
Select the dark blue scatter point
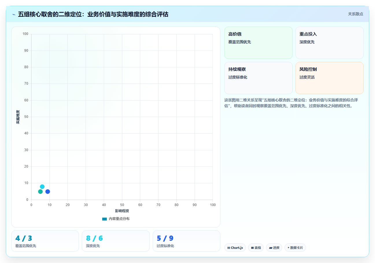[x=48, y=192]
